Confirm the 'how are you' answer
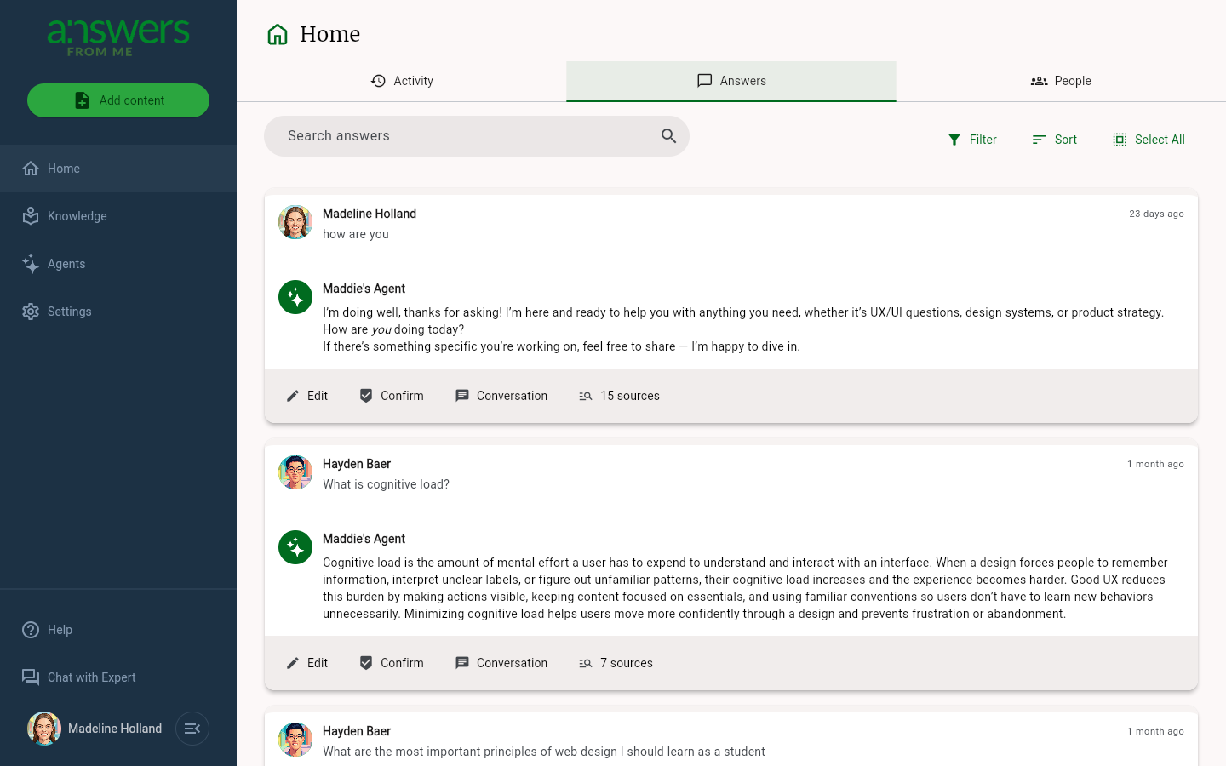Screen dimensions: 1226x766 392,396
